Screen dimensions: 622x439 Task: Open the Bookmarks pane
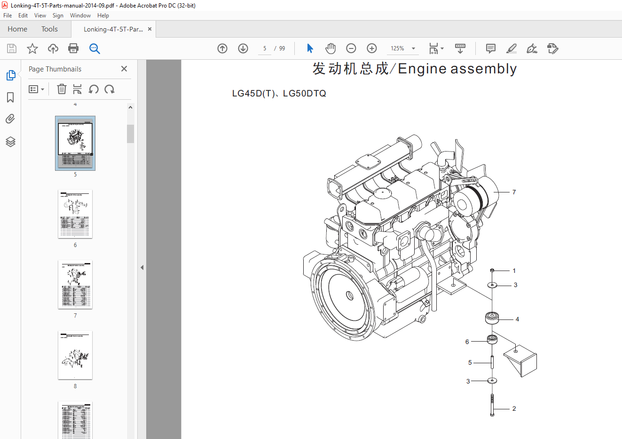pos(10,97)
